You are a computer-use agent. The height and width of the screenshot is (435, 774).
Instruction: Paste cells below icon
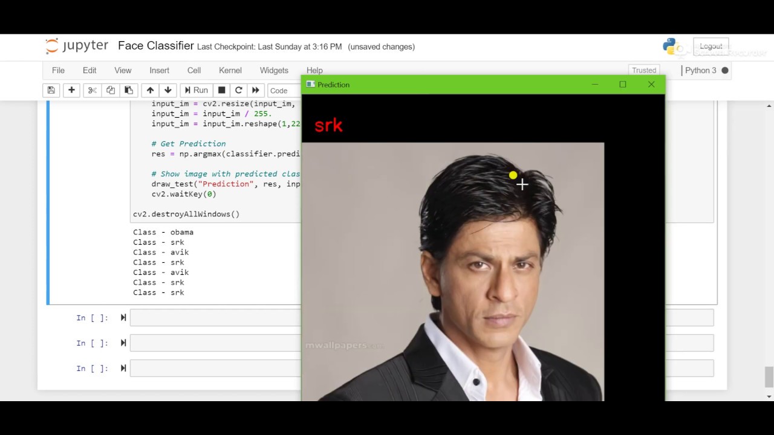point(128,90)
